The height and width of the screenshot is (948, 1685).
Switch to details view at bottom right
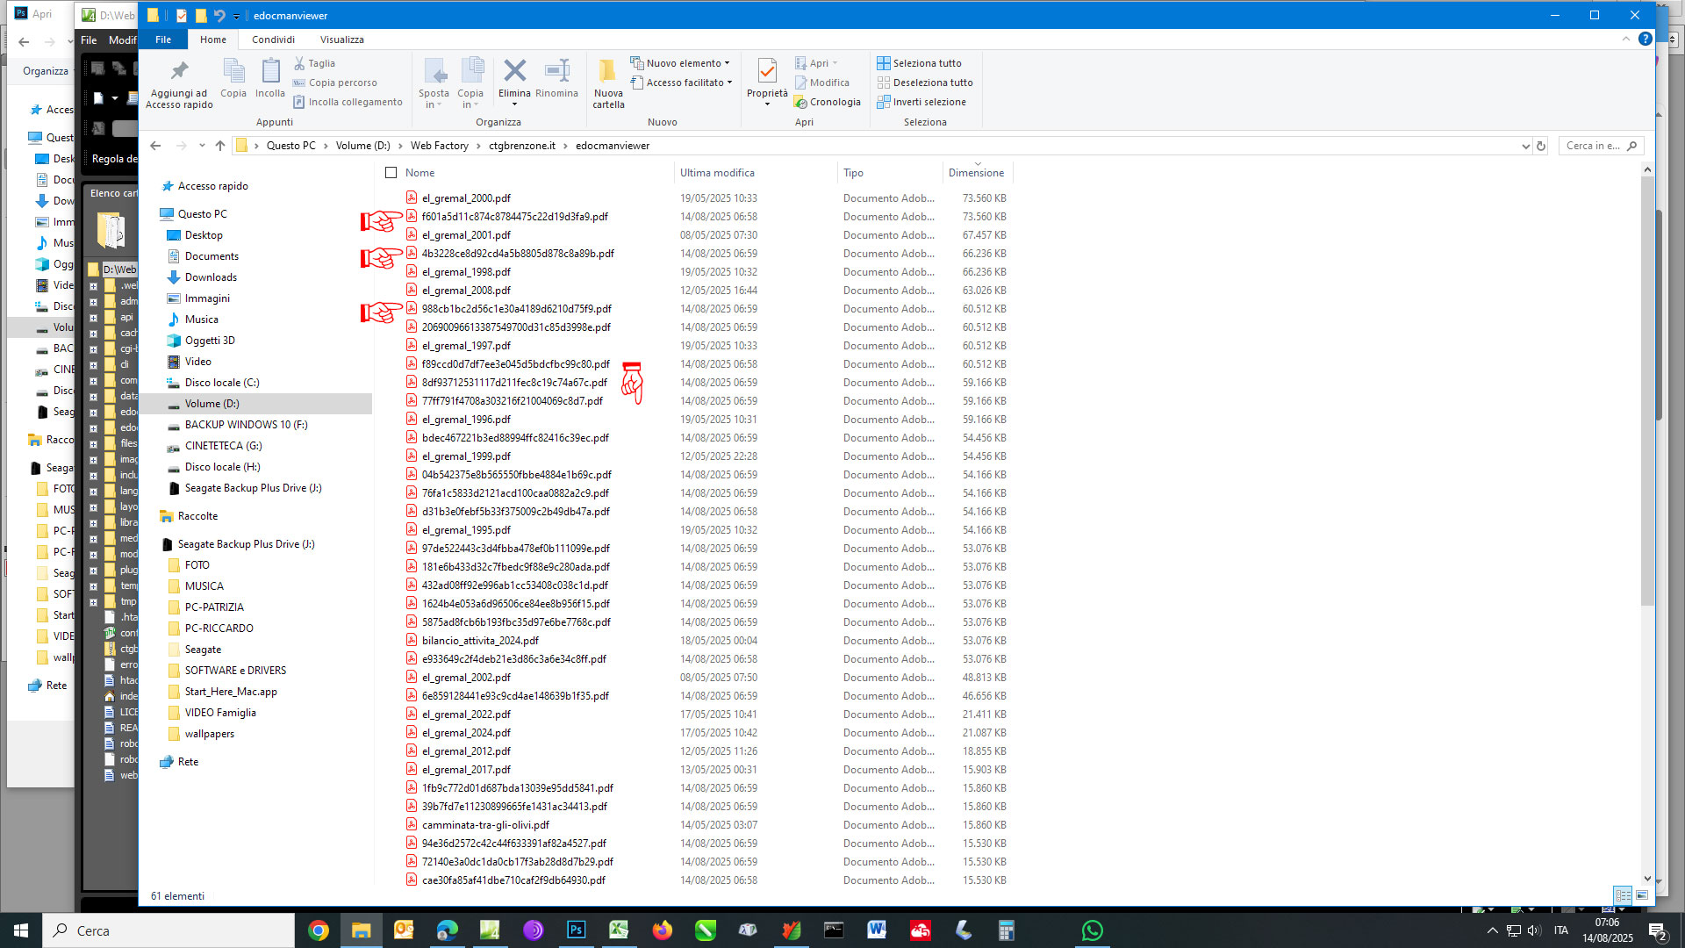[x=1623, y=895]
